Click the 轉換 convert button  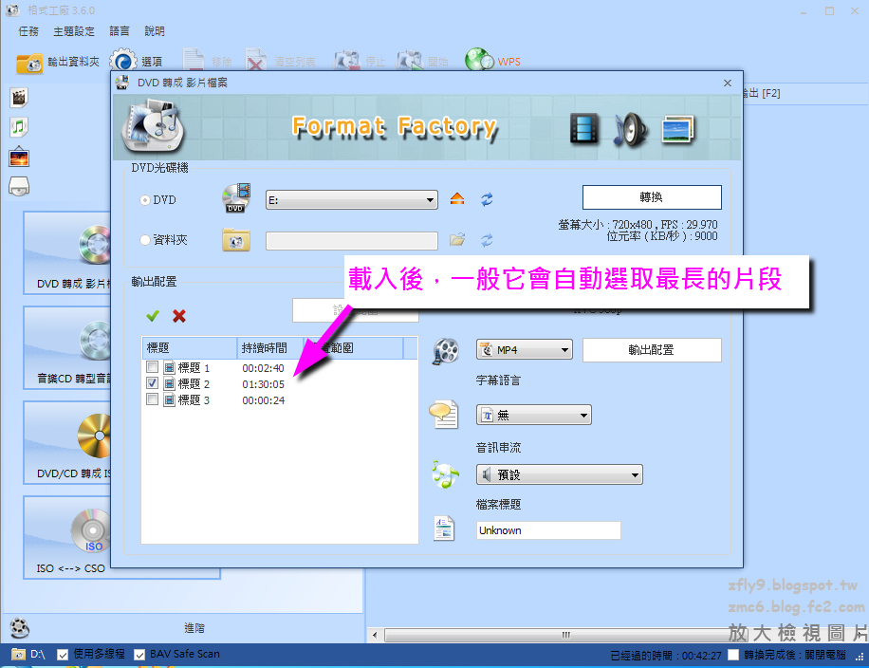click(652, 197)
